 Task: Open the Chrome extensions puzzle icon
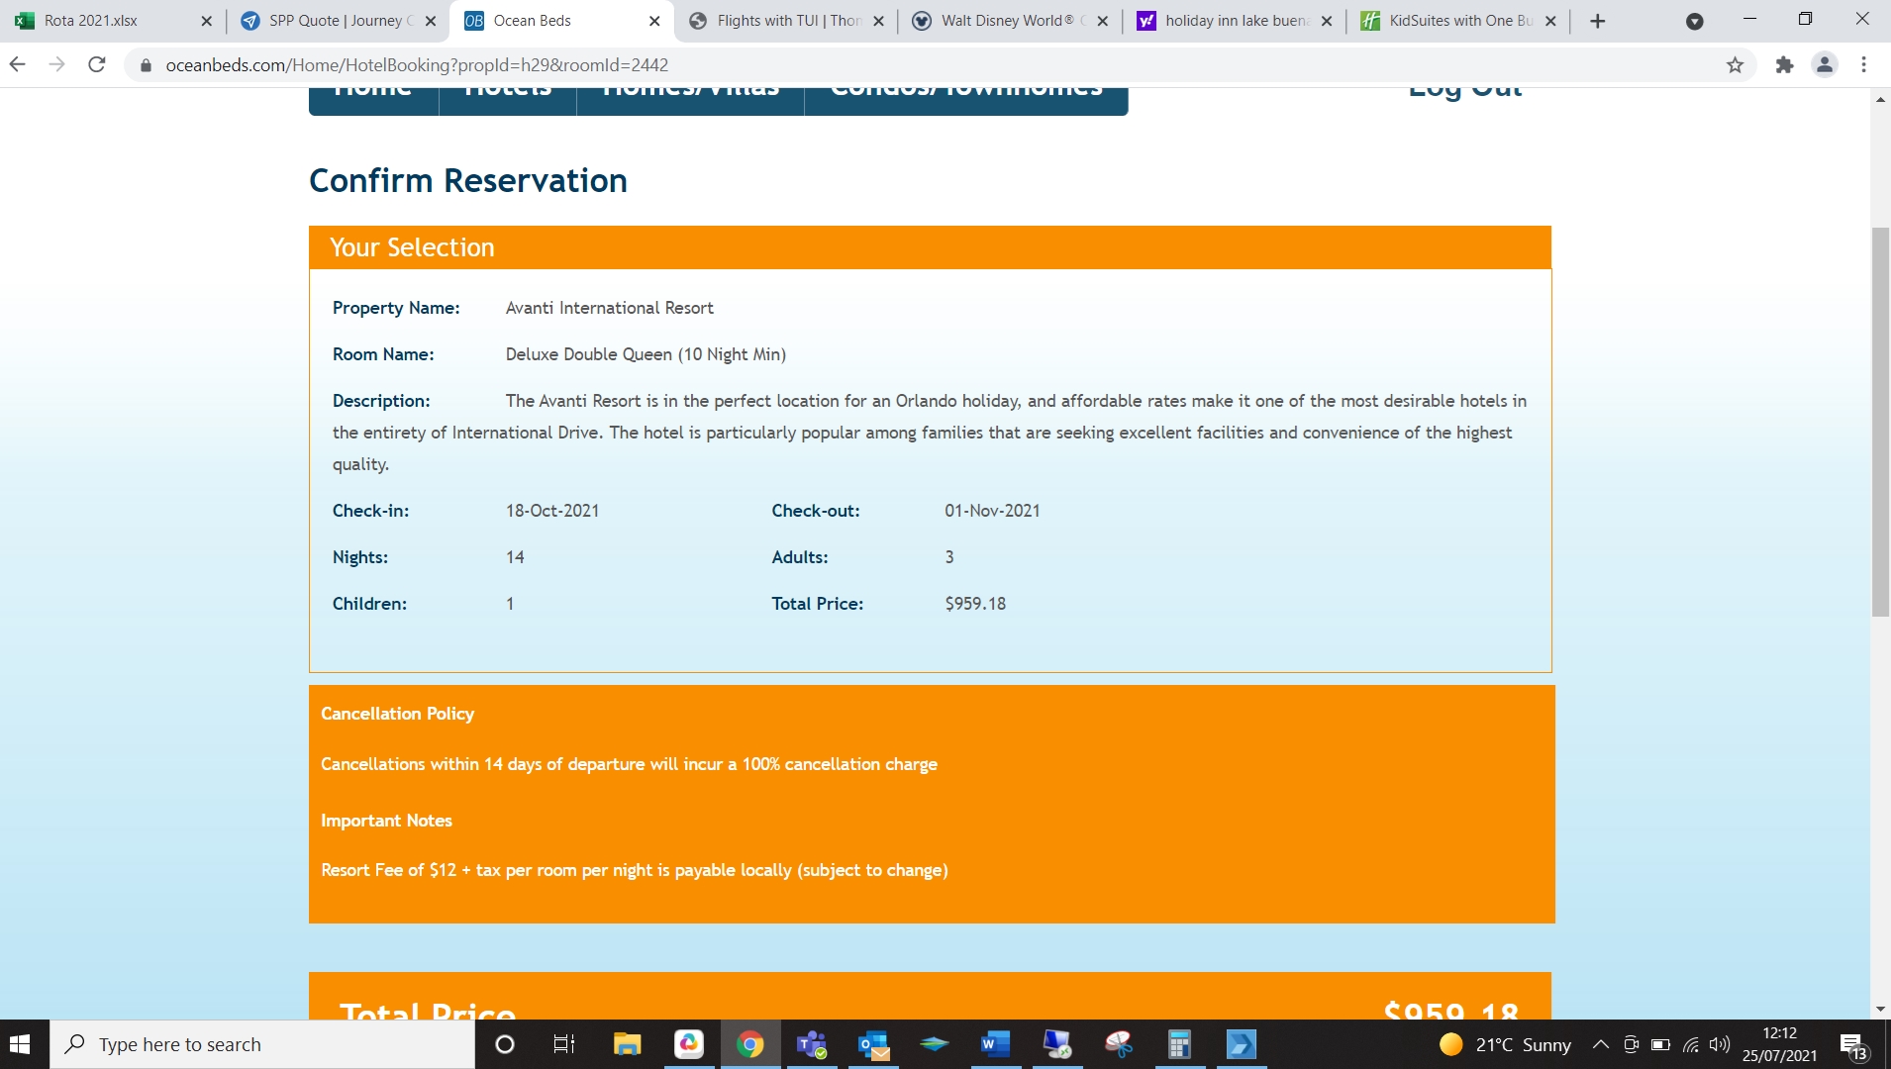[x=1784, y=65]
